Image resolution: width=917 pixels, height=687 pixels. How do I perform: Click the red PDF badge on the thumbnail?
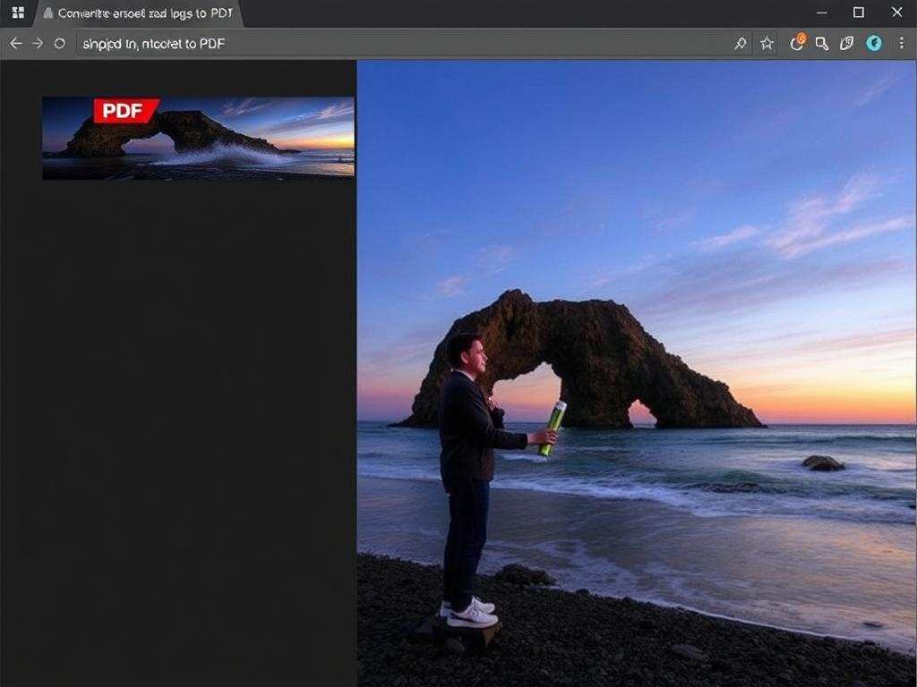125,110
